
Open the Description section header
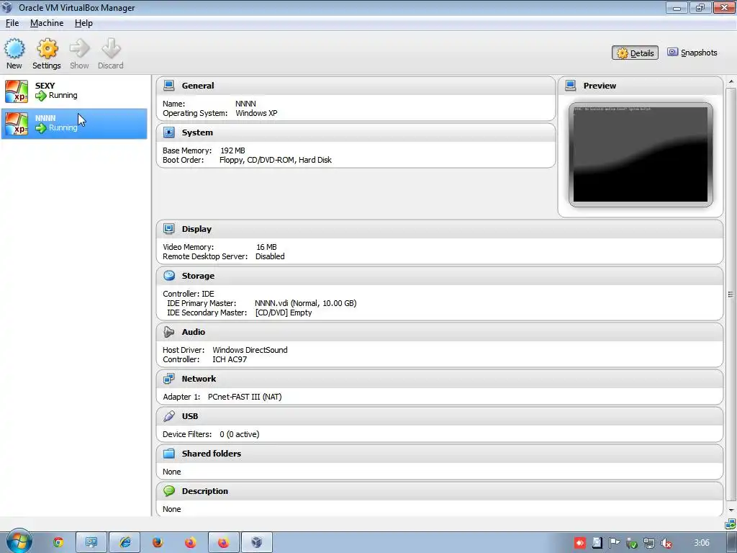pos(440,491)
